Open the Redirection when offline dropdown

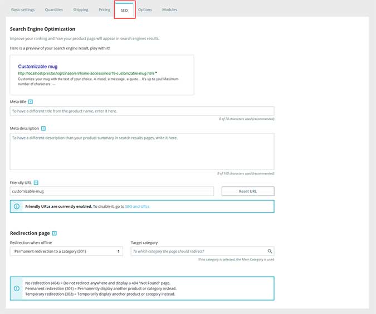click(x=66, y=251)
